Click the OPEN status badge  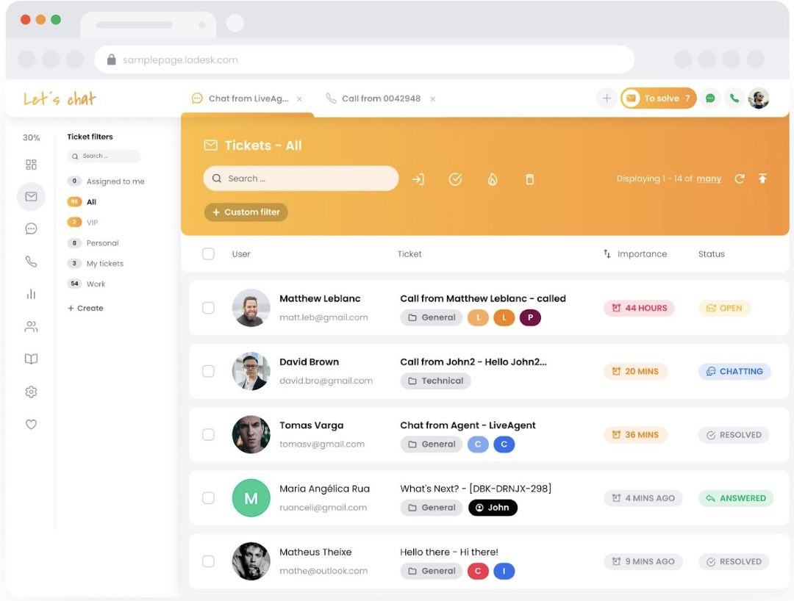pos(725,308)
